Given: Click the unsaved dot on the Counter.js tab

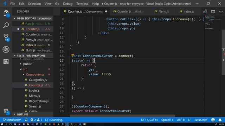Looking at the screenshot, I should coord(106,12).
